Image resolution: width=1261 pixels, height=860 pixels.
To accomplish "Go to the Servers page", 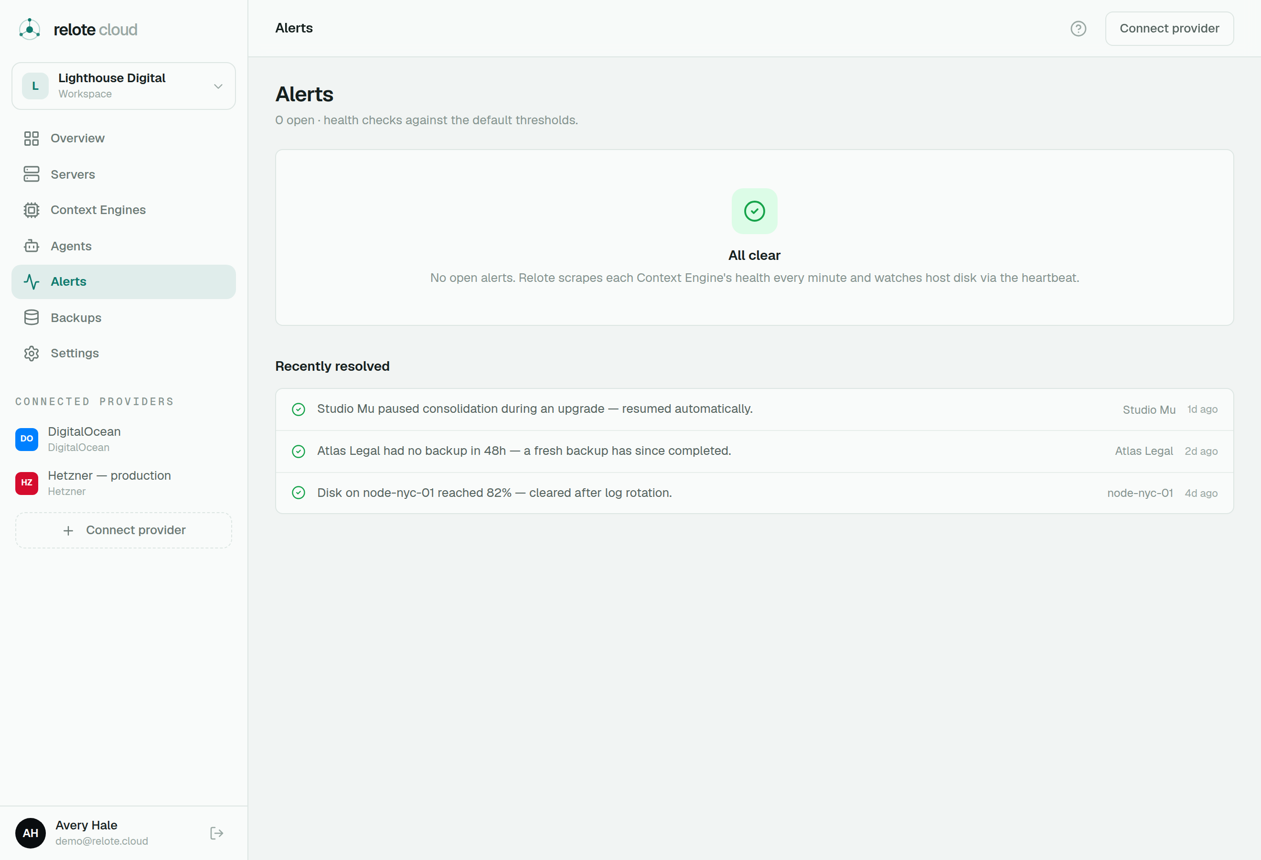I will [124, 174].
